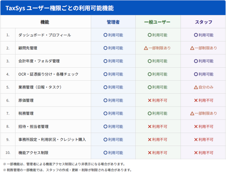Click the 顧問先管理 row label

coord(28,48)
